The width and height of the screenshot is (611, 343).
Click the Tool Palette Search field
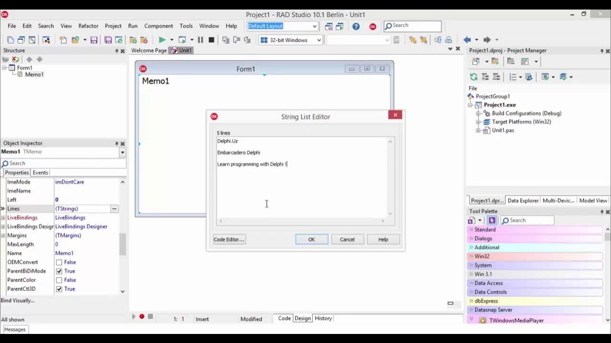pyautogui.click(x=527, y=221)
